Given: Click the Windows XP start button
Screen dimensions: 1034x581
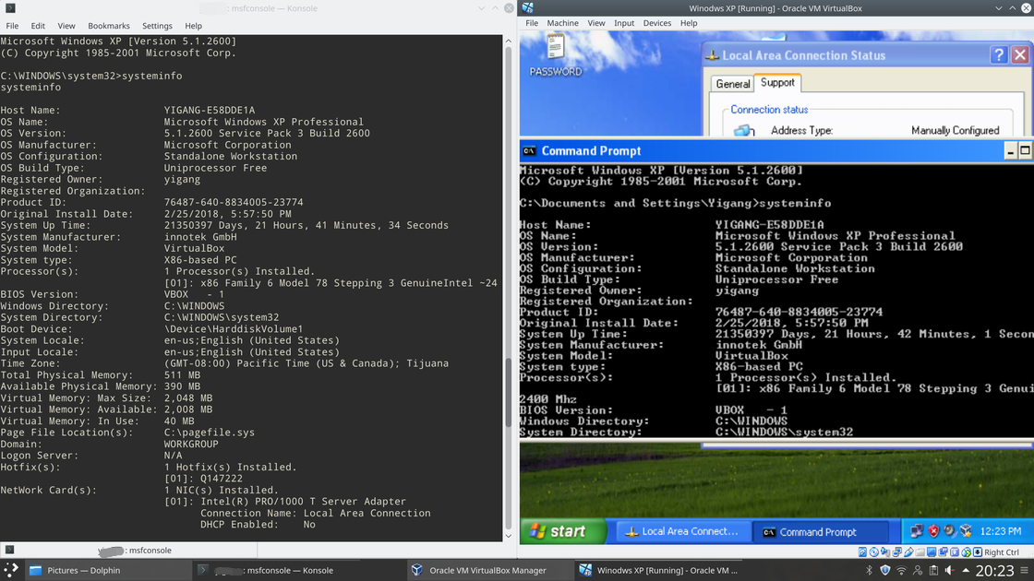Looking at the screenshot, I should [x=562, y=531].
